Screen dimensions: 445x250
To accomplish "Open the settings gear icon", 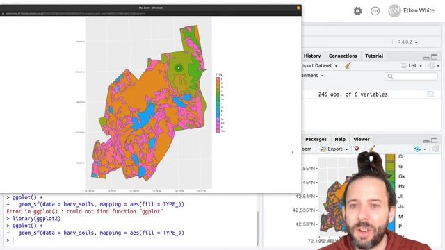I will tap(357, 11).
